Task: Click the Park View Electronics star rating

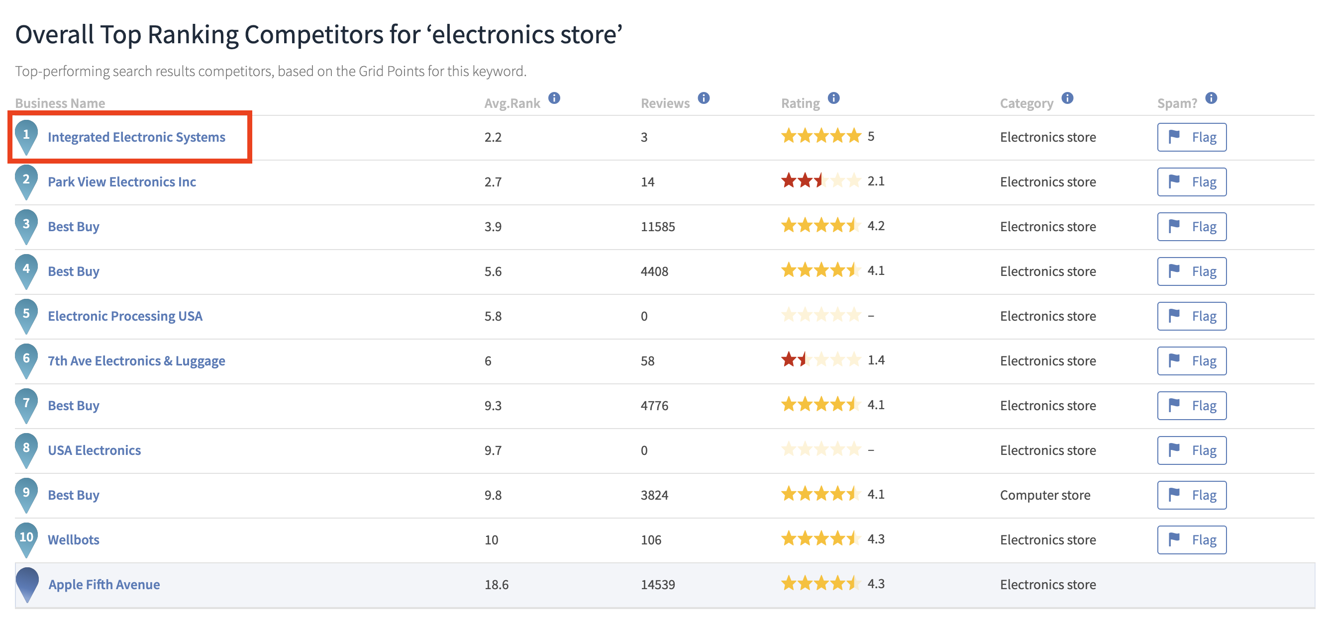Action: click(x=820, y=181)
